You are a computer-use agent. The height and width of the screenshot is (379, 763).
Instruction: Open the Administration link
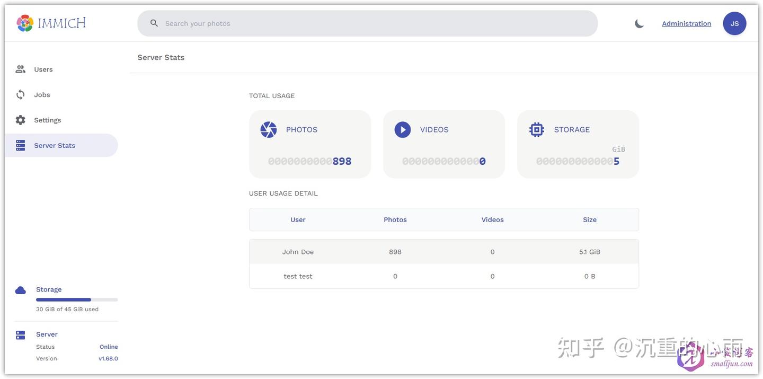point(686,23)
